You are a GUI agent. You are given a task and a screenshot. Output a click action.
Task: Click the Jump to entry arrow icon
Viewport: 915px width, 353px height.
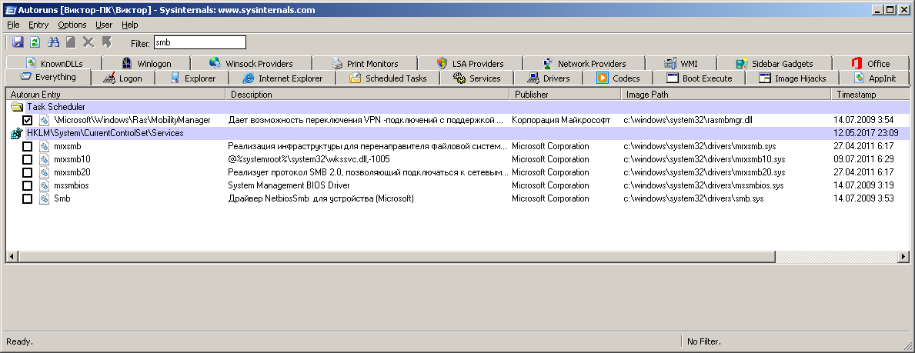click(106, 42)
